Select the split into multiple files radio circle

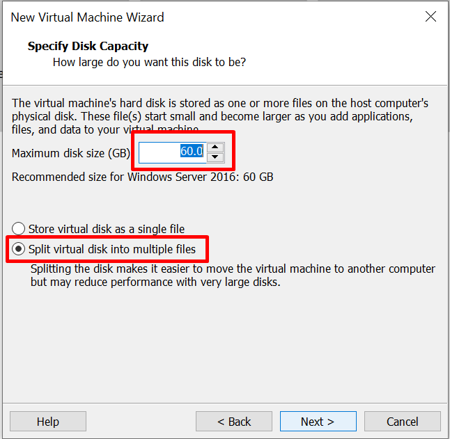coord(19,249)
